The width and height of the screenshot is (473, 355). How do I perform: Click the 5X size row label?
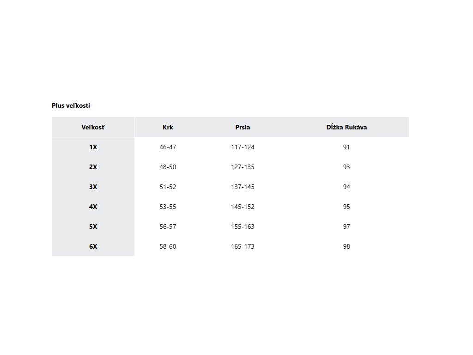(x=93, y=226)
